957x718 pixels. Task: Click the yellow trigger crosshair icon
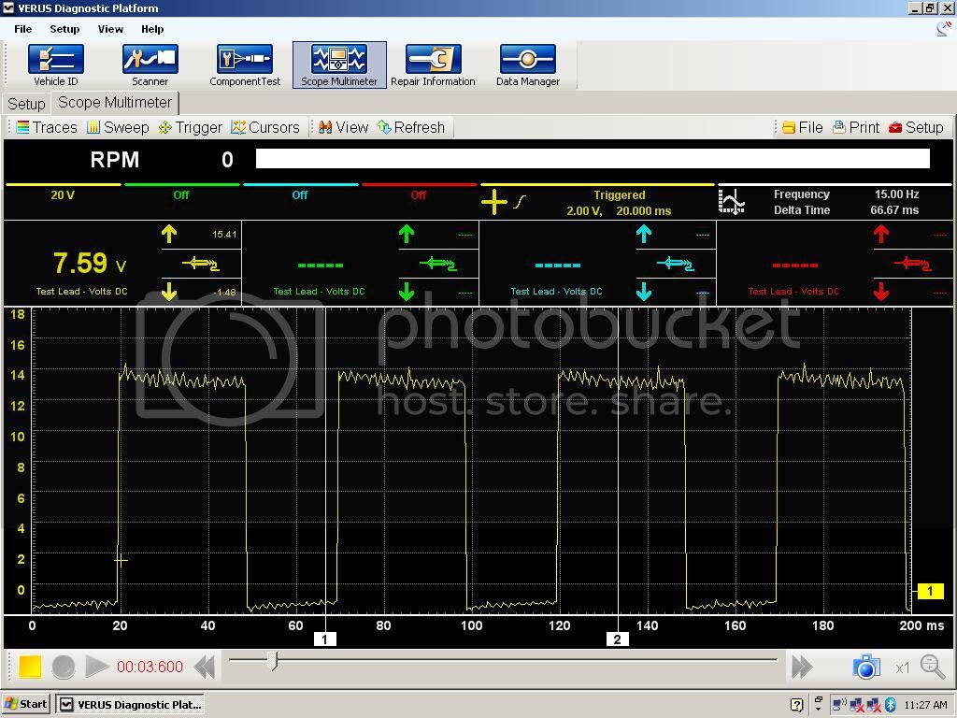493,202
